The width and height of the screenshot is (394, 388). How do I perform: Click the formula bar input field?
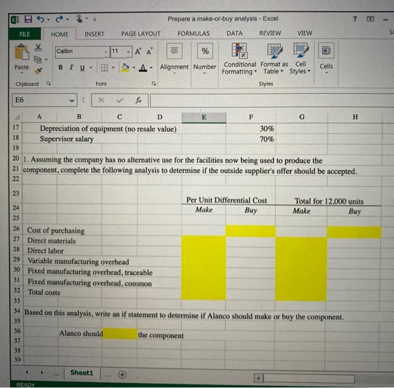[272, 101]
